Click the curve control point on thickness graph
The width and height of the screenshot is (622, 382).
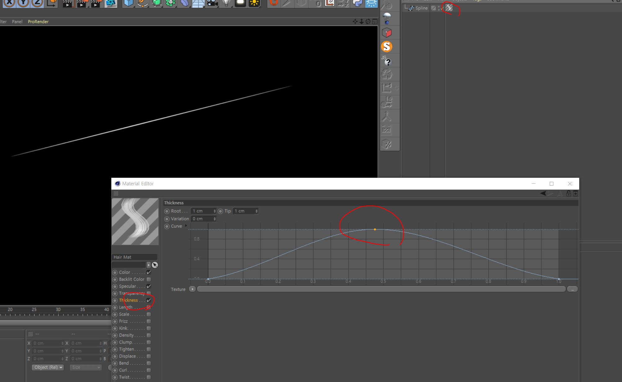(374, 230)
